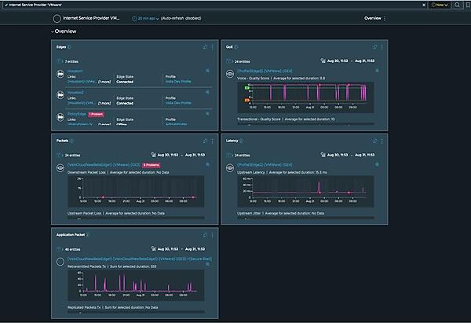Screen dimensions: 471x323
Task: Pin the Application Packet panel
Action: tap(203, 234)
